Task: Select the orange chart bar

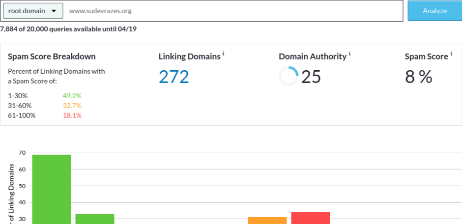Action: click(x=267, y=220)
